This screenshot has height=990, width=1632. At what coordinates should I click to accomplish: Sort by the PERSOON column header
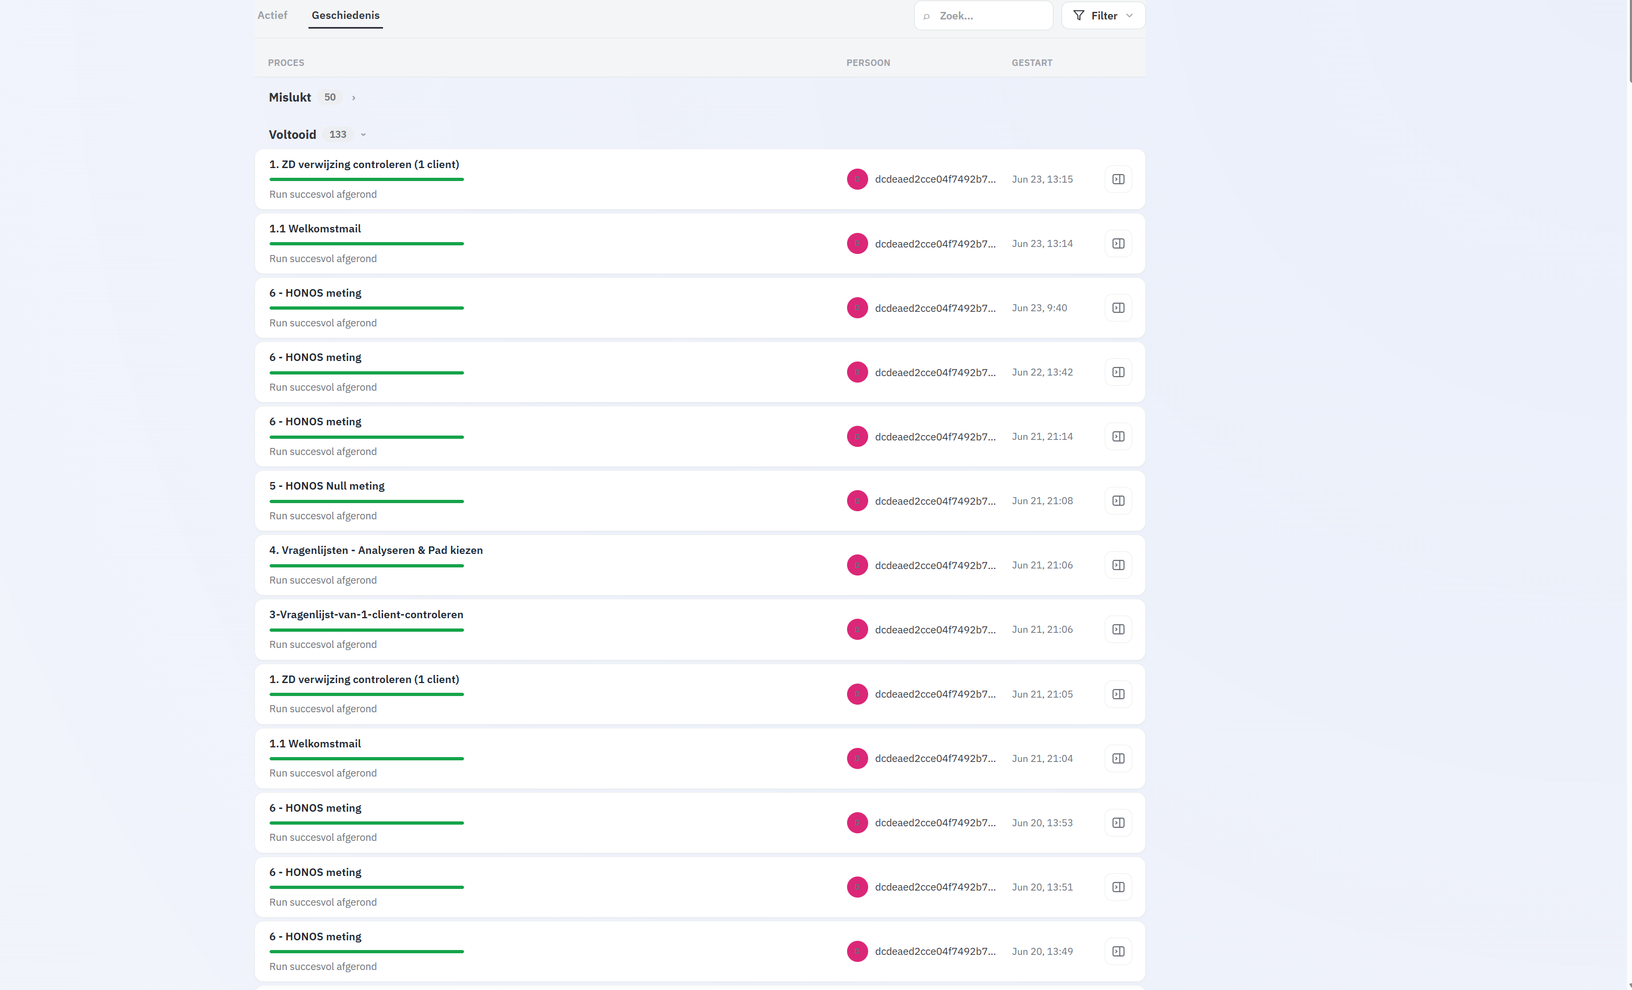[x=868, y=62]
